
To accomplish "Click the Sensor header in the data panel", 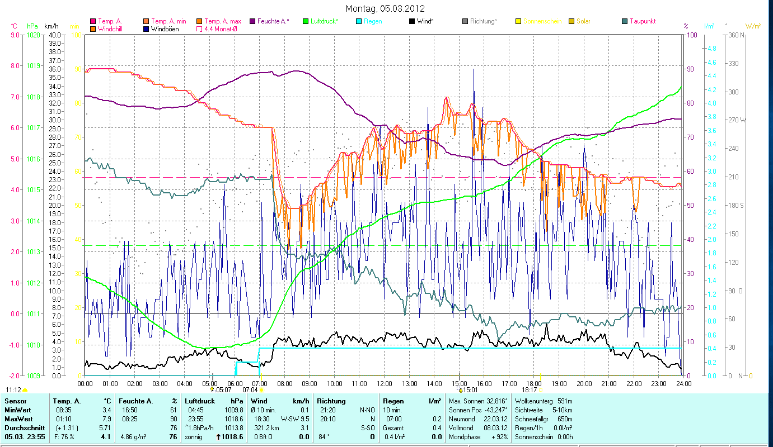I will pyautogui.click(x=15, y=401).
